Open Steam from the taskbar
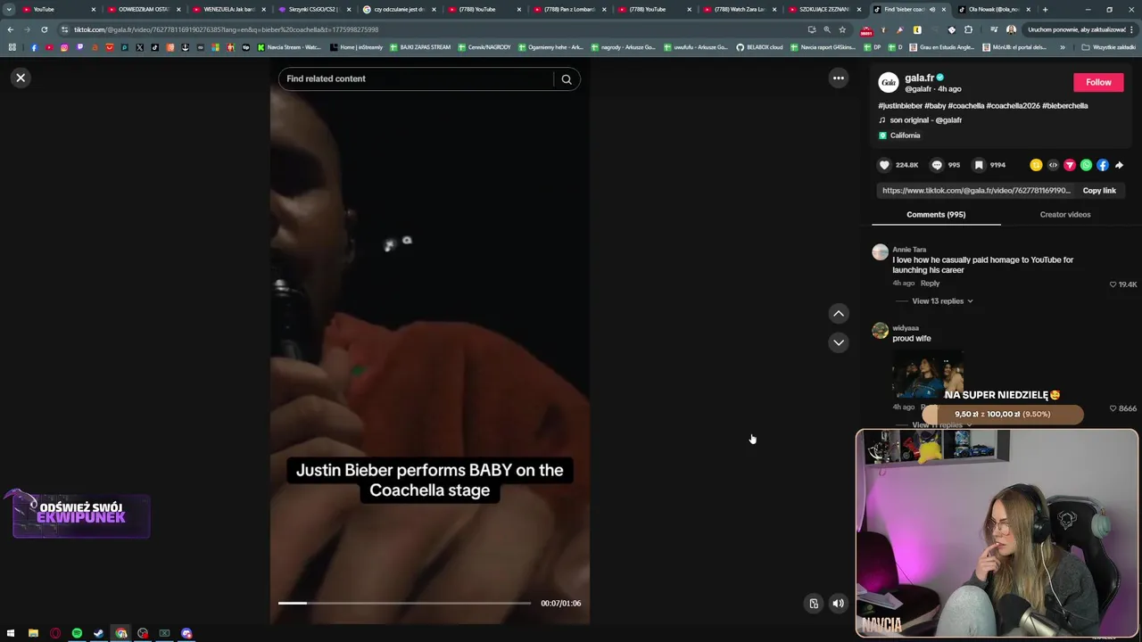 pyautogui.click(x=98, y=633)
